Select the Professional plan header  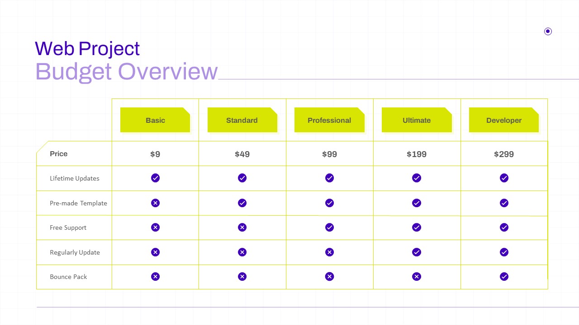329,120
